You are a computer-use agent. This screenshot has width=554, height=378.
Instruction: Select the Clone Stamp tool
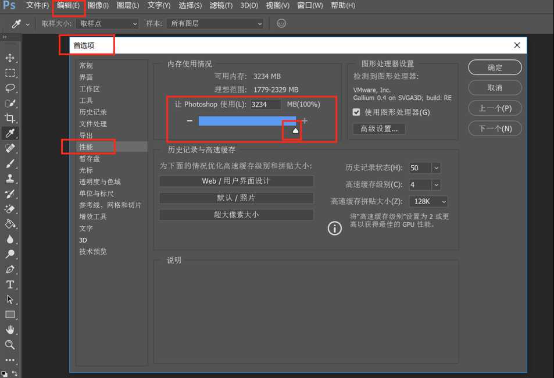(x=10, y=179)
